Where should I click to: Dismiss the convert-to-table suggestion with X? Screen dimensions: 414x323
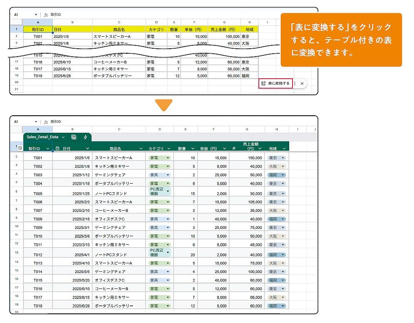302,83
